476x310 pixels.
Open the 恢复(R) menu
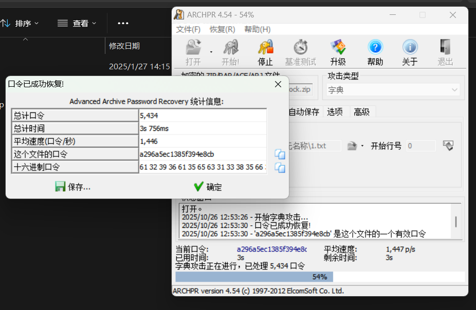pos(222,29)
